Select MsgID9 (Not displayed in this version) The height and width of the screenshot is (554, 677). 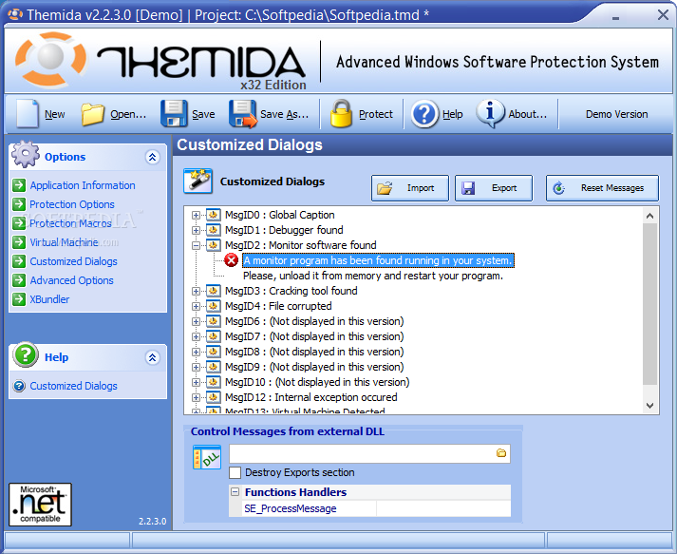[x=314, y=367]
